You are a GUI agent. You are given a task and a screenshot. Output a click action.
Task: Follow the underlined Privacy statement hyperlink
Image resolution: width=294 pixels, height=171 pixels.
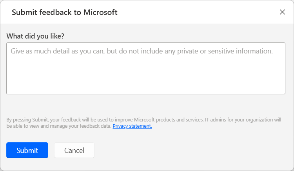132,126
